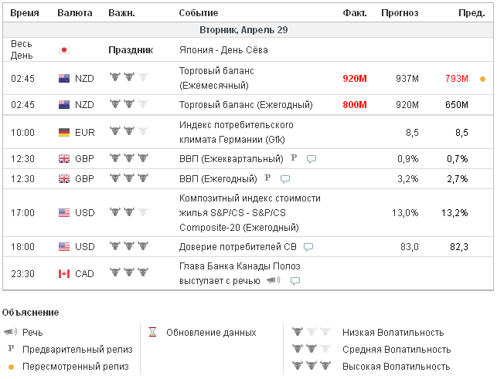
Task: Click the 'Важн.' importance column header
Action: click(x=122, y=13)
